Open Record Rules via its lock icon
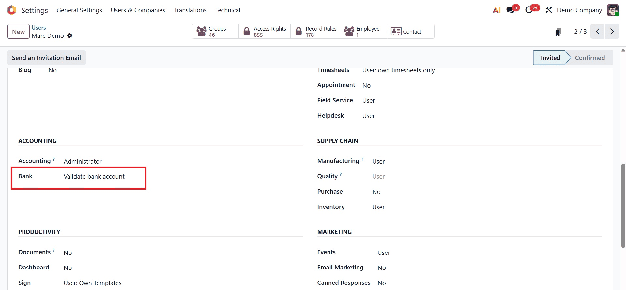The image size is (626, 290). pyautogui.click(x=298, y=31)
